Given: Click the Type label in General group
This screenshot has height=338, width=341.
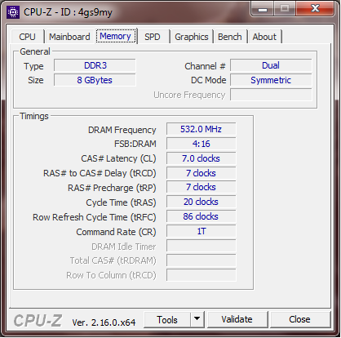Looking at the screenshot, I should point(33,66).
